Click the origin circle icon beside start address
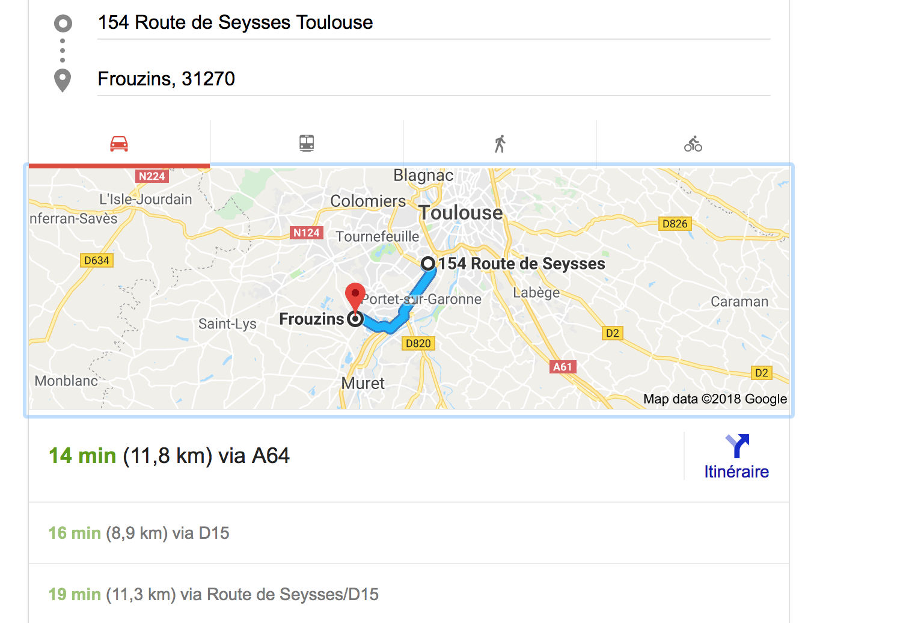The height and width of the screenshot is (623, 897). coord(63,23)
